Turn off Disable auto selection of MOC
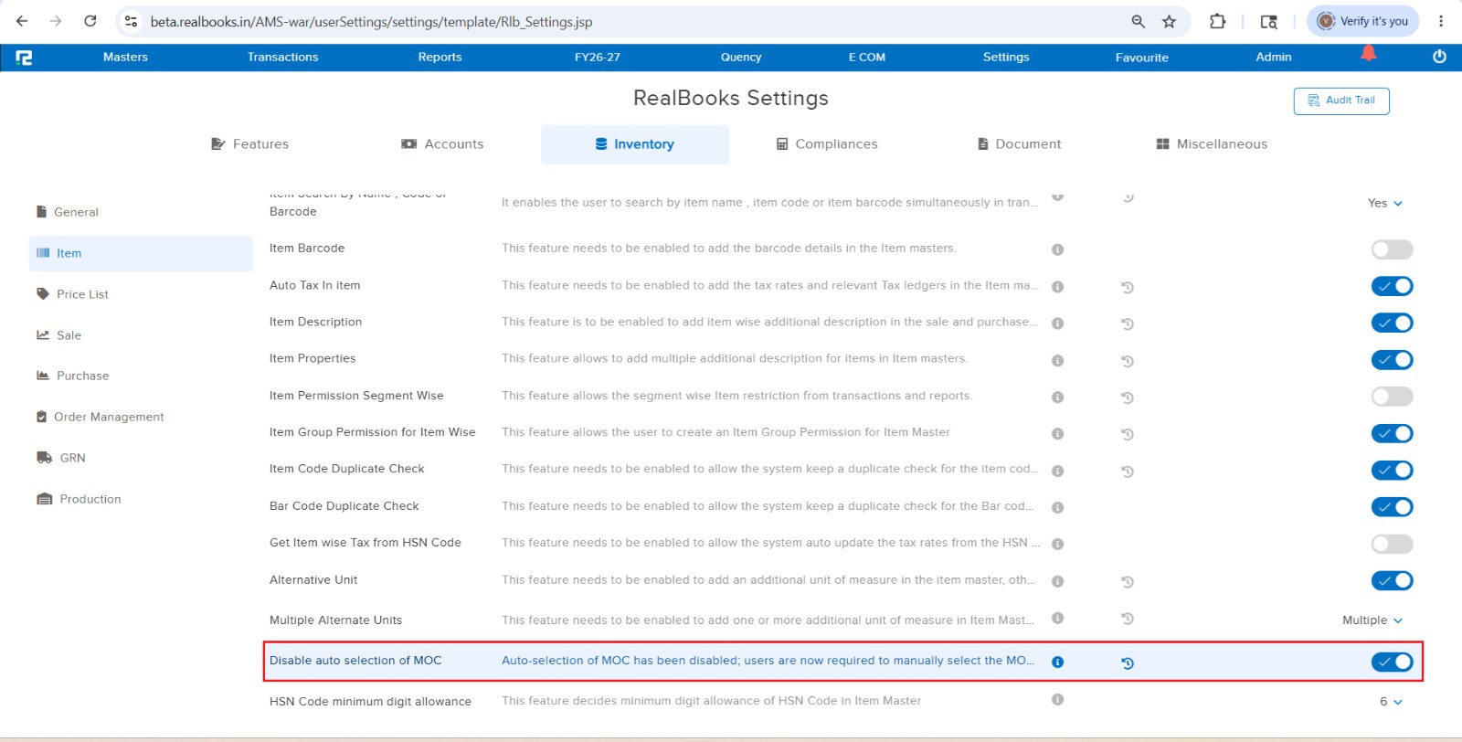 click(x=1392, y=662)
